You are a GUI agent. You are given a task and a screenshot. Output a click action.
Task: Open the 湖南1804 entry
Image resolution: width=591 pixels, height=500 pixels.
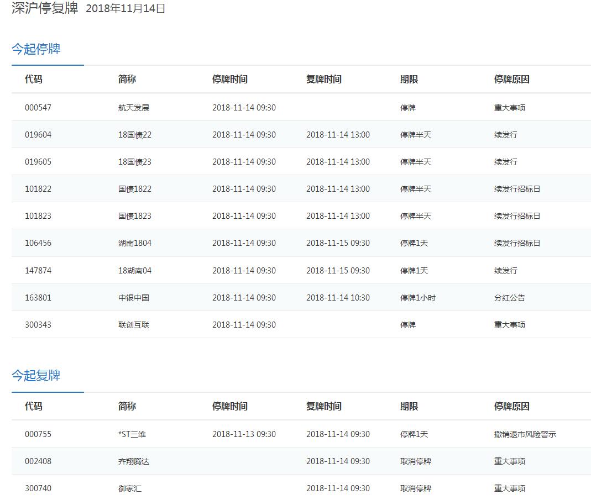pos(134,243)
